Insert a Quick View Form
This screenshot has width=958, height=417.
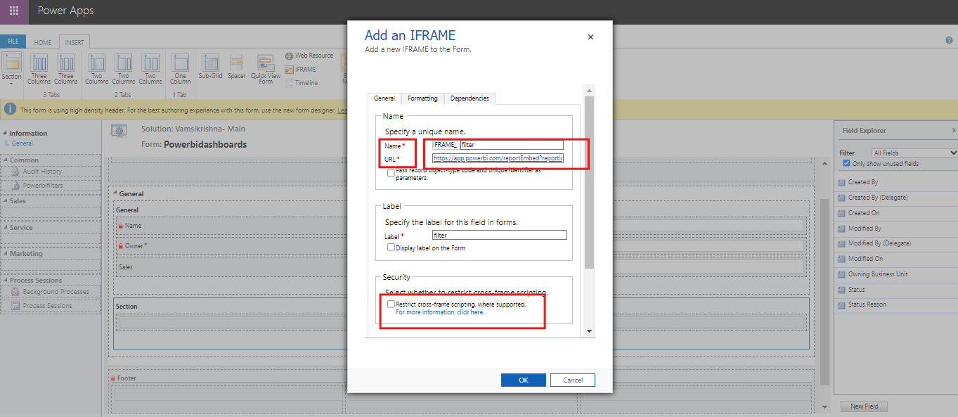tap(266, 70)
